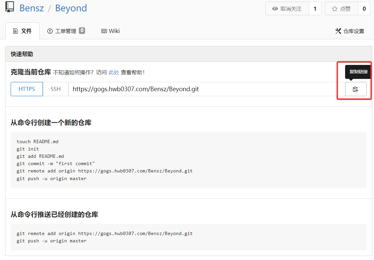374x260 pixels.
Task: Switch clone protocol to HTTPS
Action: [27, 89]
